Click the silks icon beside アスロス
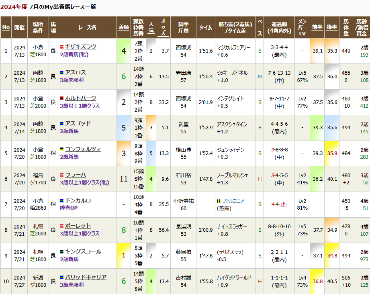The width and height of the screenshot is (370, 294). pyautogui.click(x=62, y=73)
